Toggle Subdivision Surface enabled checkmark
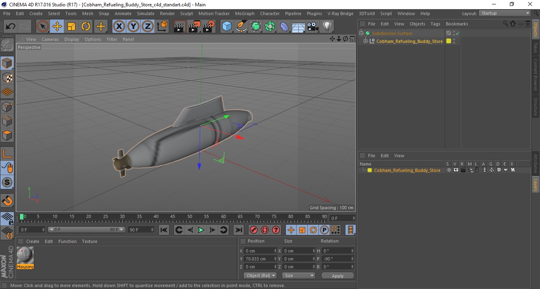540x289 pixels. coord(457,33)
